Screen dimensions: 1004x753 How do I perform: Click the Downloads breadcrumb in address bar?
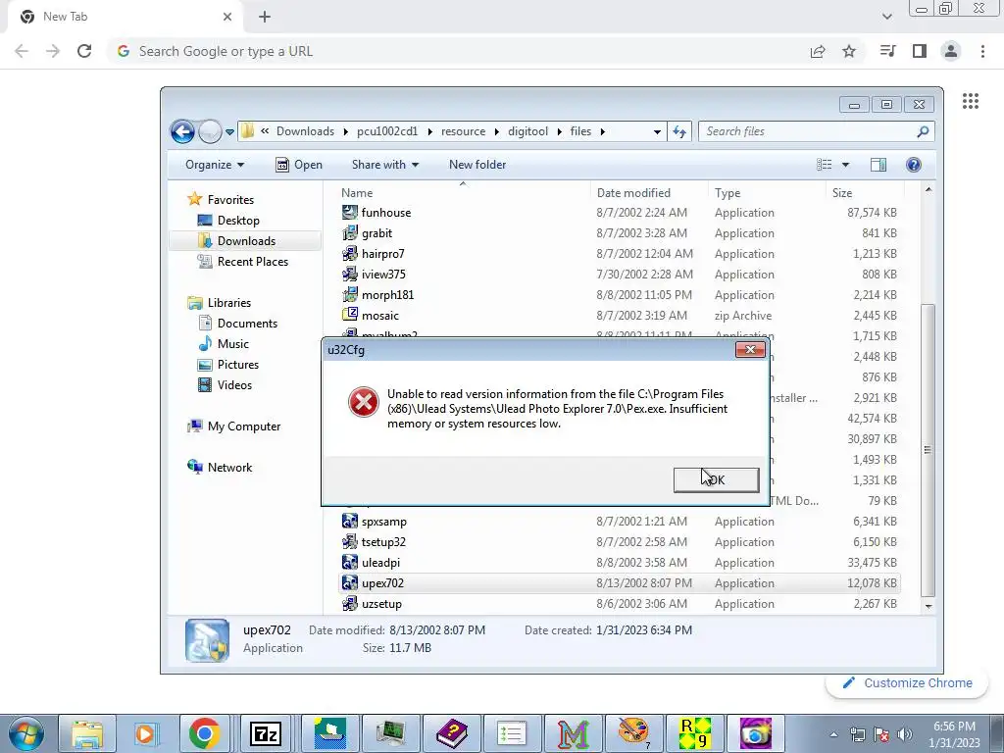(305, 131)
